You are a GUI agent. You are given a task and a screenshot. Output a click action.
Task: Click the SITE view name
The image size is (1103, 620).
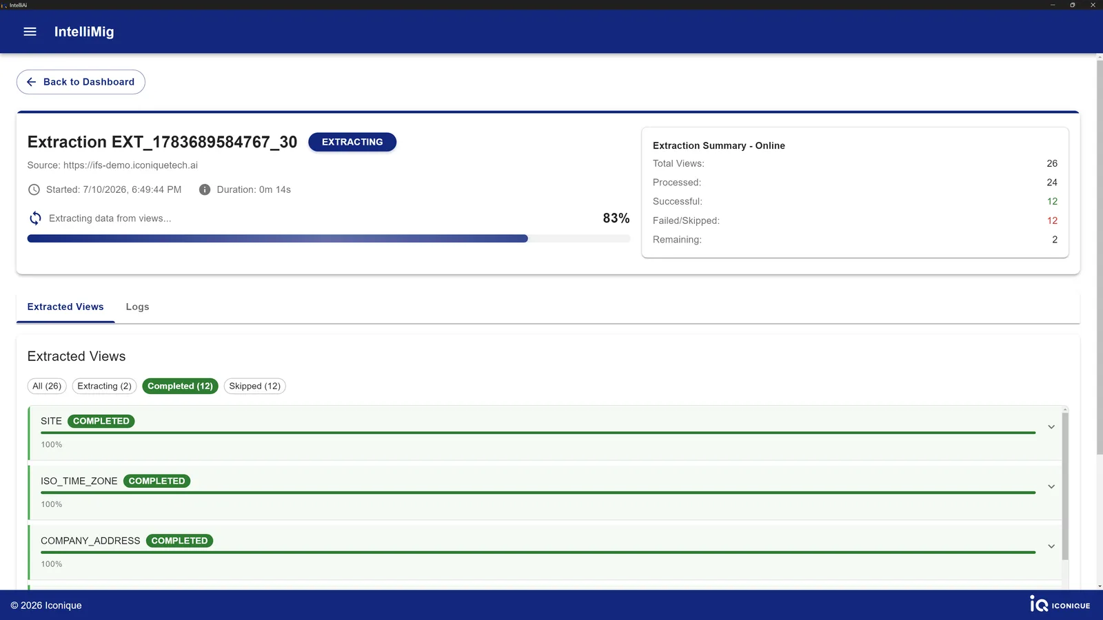click(x=51, y=421)
